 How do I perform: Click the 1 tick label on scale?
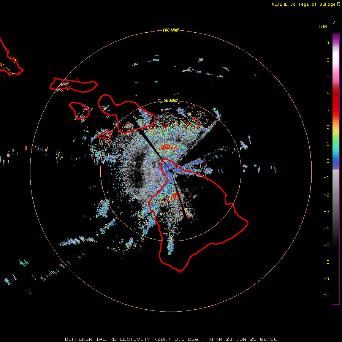[x=328, y=144]
